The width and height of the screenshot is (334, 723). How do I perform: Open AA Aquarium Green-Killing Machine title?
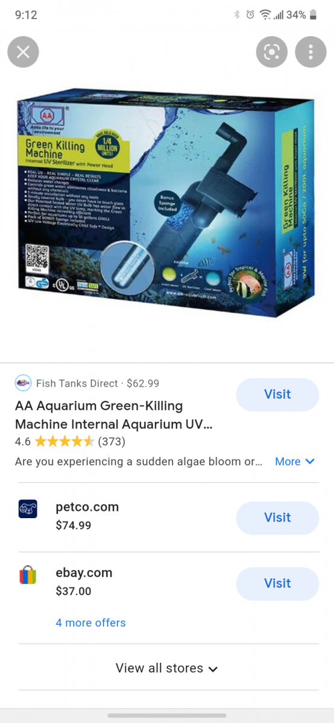(x=113, y=415)
